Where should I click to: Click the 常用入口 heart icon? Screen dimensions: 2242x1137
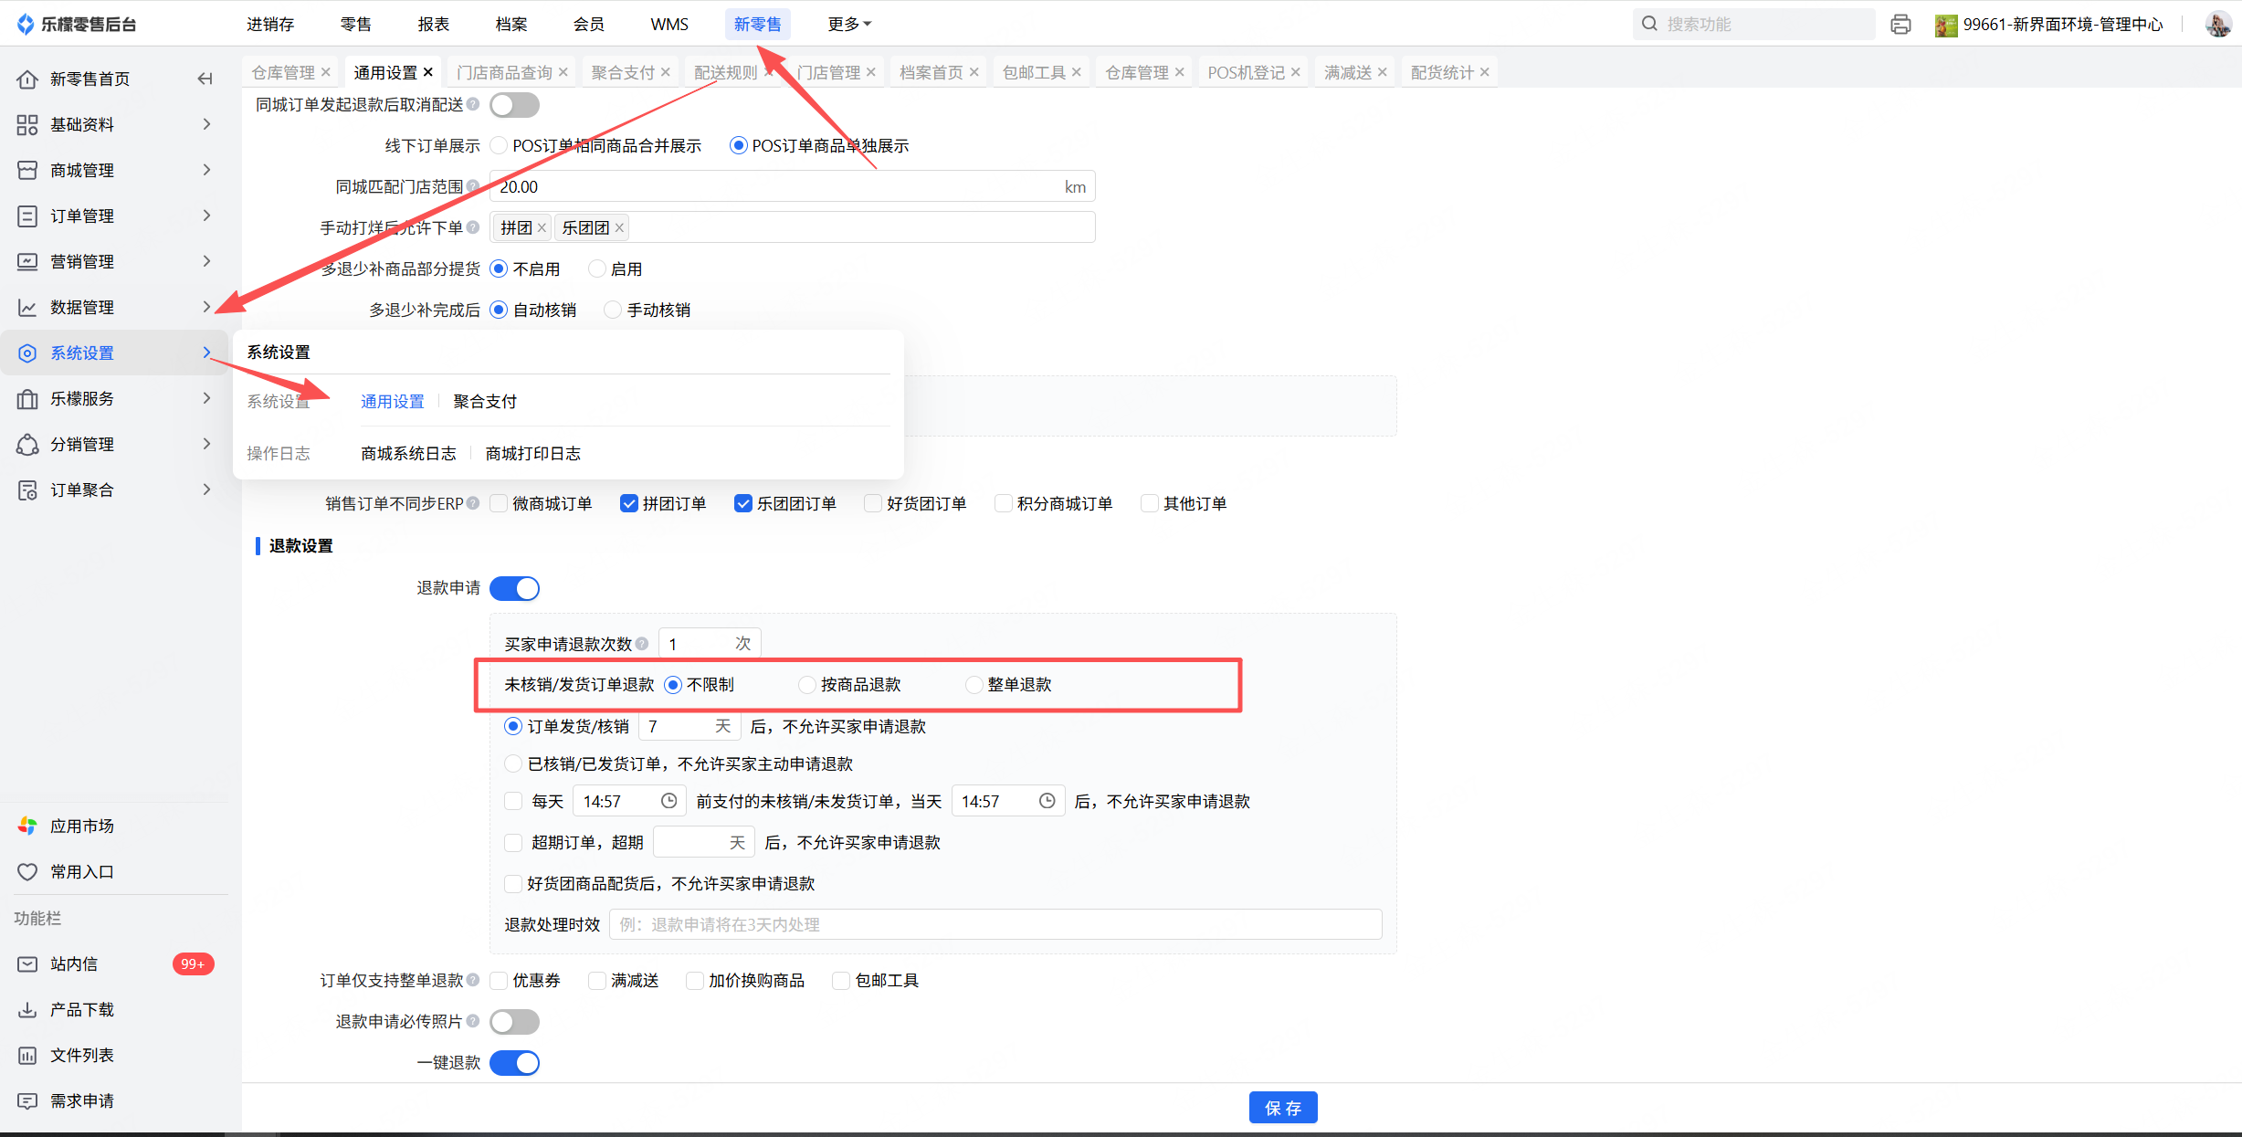click(x=27, y=872)
